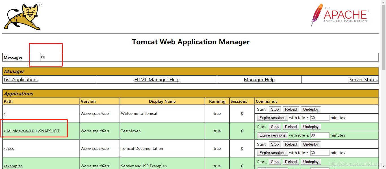Stop the Servlet and JSP Examples application
The image size is (386, 169).
pos(275,162)
